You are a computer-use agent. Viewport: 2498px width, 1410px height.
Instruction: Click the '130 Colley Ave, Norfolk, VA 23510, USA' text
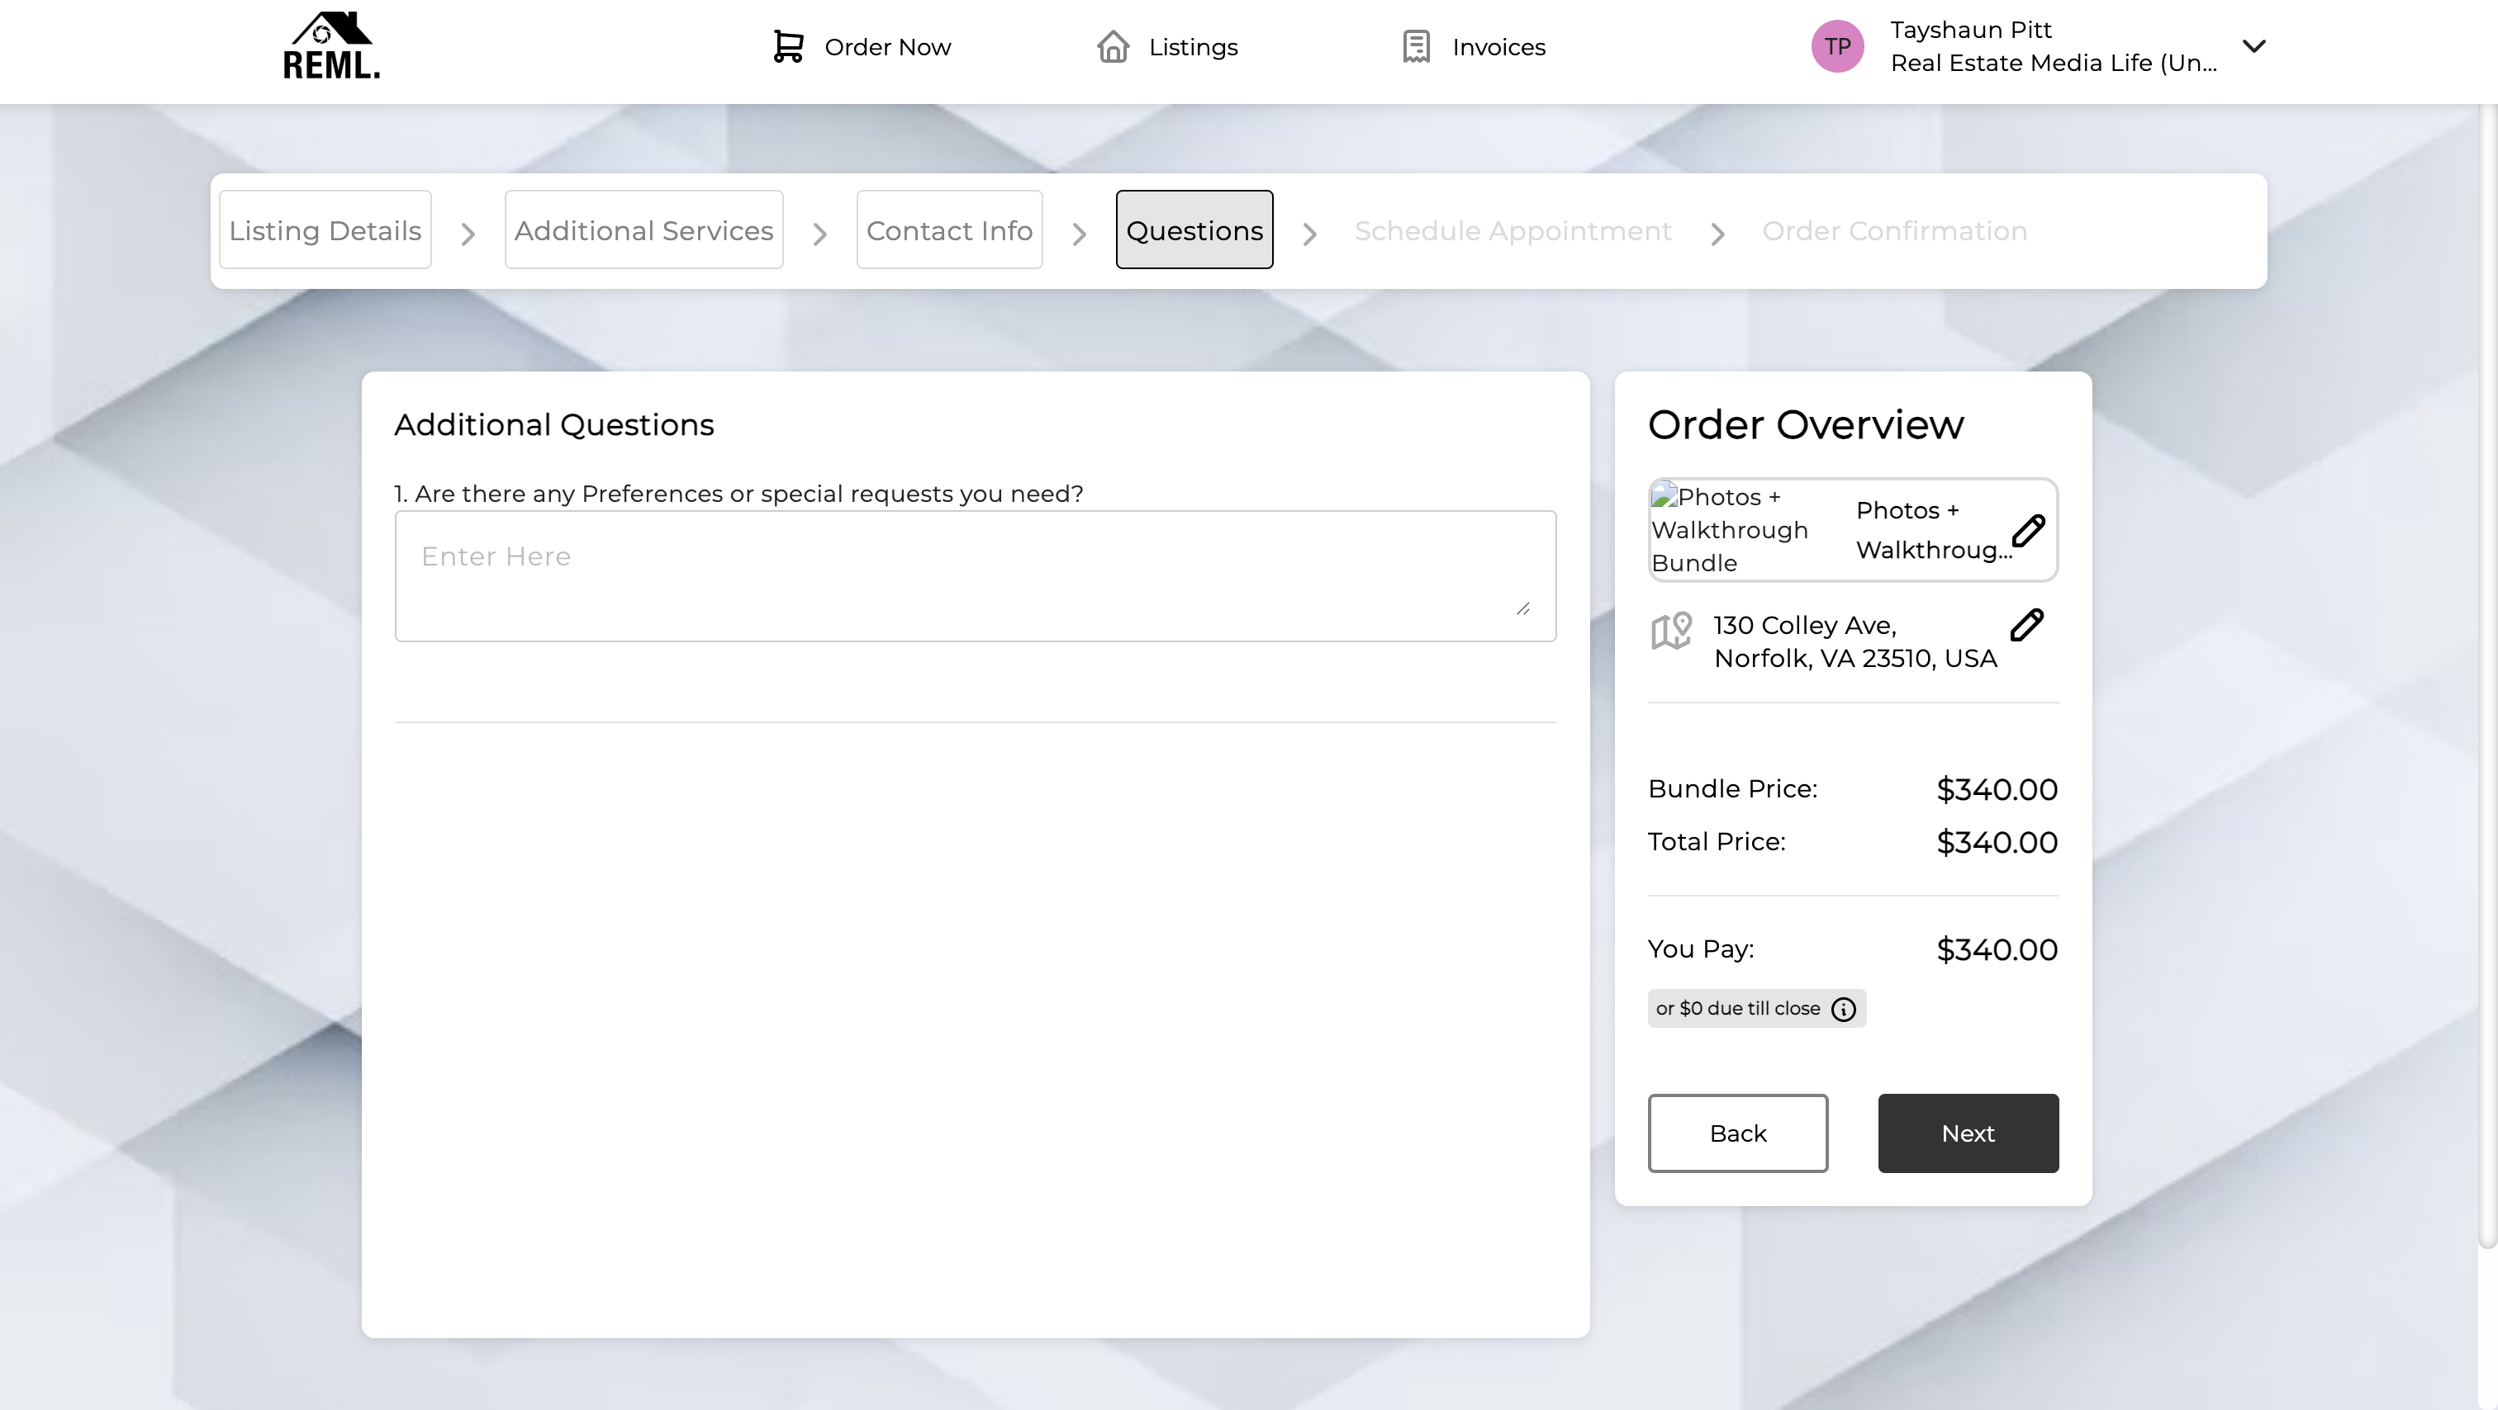click(x=1855, y=641)
